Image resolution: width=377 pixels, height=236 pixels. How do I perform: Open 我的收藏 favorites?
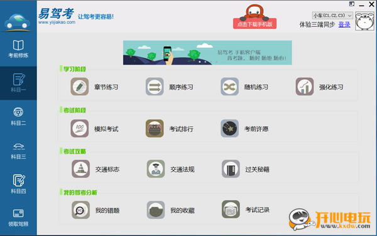(x=156, y=210)
